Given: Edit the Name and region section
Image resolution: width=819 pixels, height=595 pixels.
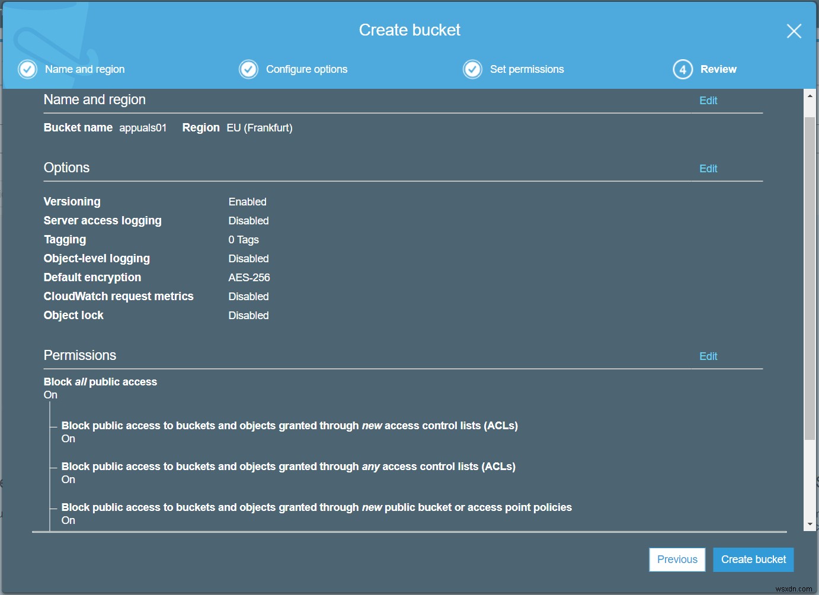Looking at the screenshot, I should (x=708, y=100).
